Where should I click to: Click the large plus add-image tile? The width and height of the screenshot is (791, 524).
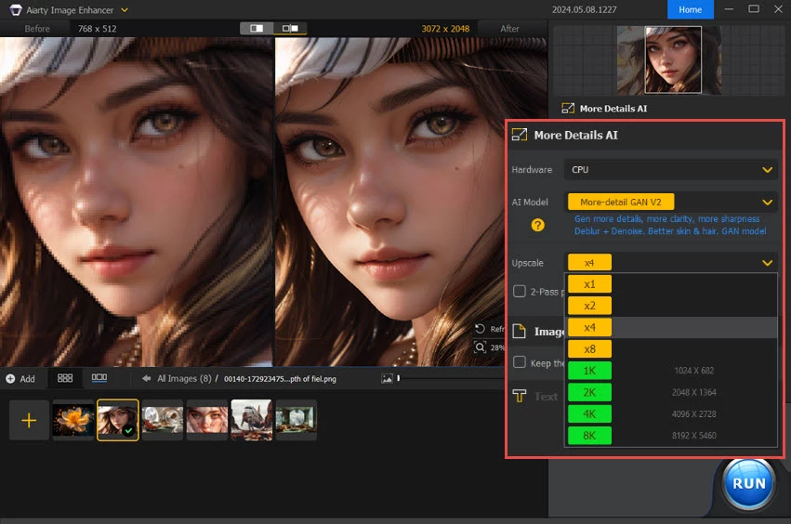click(29, 420)
